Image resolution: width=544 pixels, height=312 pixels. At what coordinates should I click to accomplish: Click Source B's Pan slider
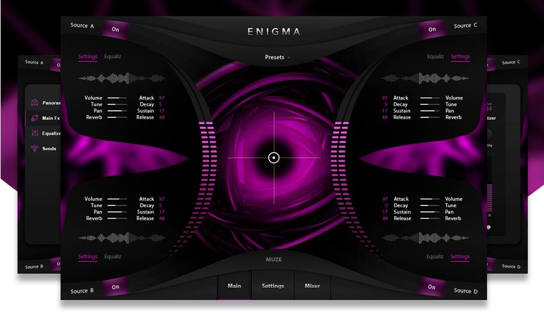click(x=117, y=212)
